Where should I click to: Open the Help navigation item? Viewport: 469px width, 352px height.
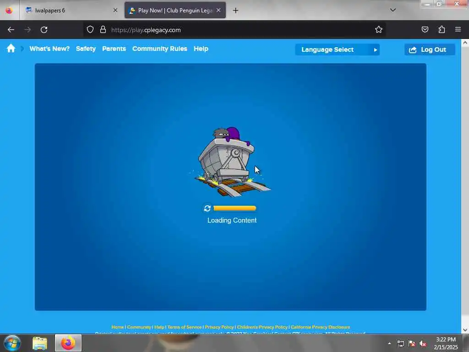pyautogui.click(x=201, y=49)
